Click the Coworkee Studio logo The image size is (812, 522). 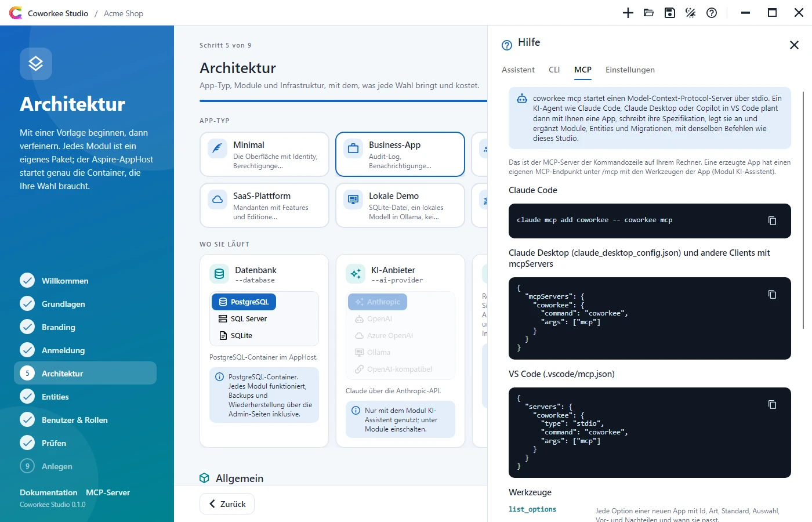(16, 13)
